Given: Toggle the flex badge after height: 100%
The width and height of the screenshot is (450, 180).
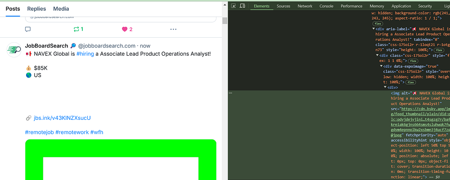Looking at the screenshot, I should (439, 50).
